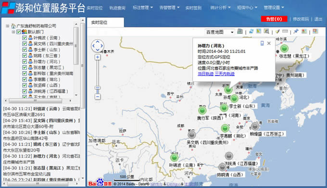This screenshot has width=327, height=188.
Task: Collapse 广东逸舒制药有限公司 tree node
Action: (8, 26)
